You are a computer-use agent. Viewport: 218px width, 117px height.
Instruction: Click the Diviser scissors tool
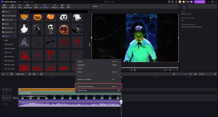[x=21, y=74]
